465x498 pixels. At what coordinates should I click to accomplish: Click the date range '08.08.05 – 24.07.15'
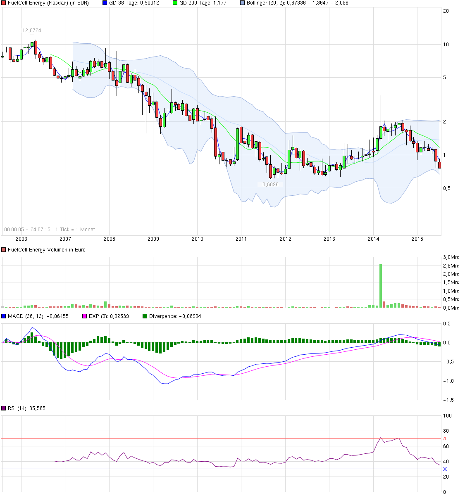coord(27,230)
